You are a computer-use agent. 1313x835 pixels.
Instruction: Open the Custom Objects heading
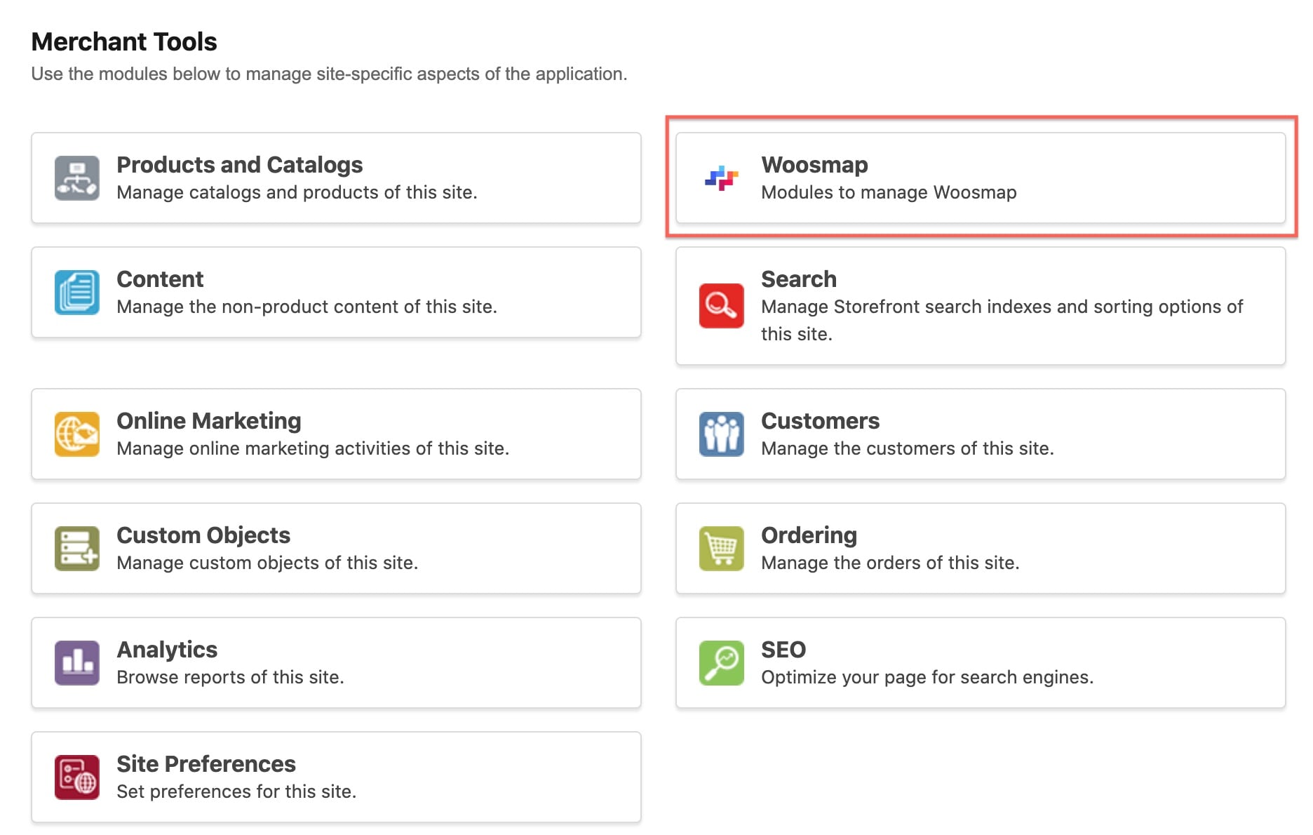203,535
